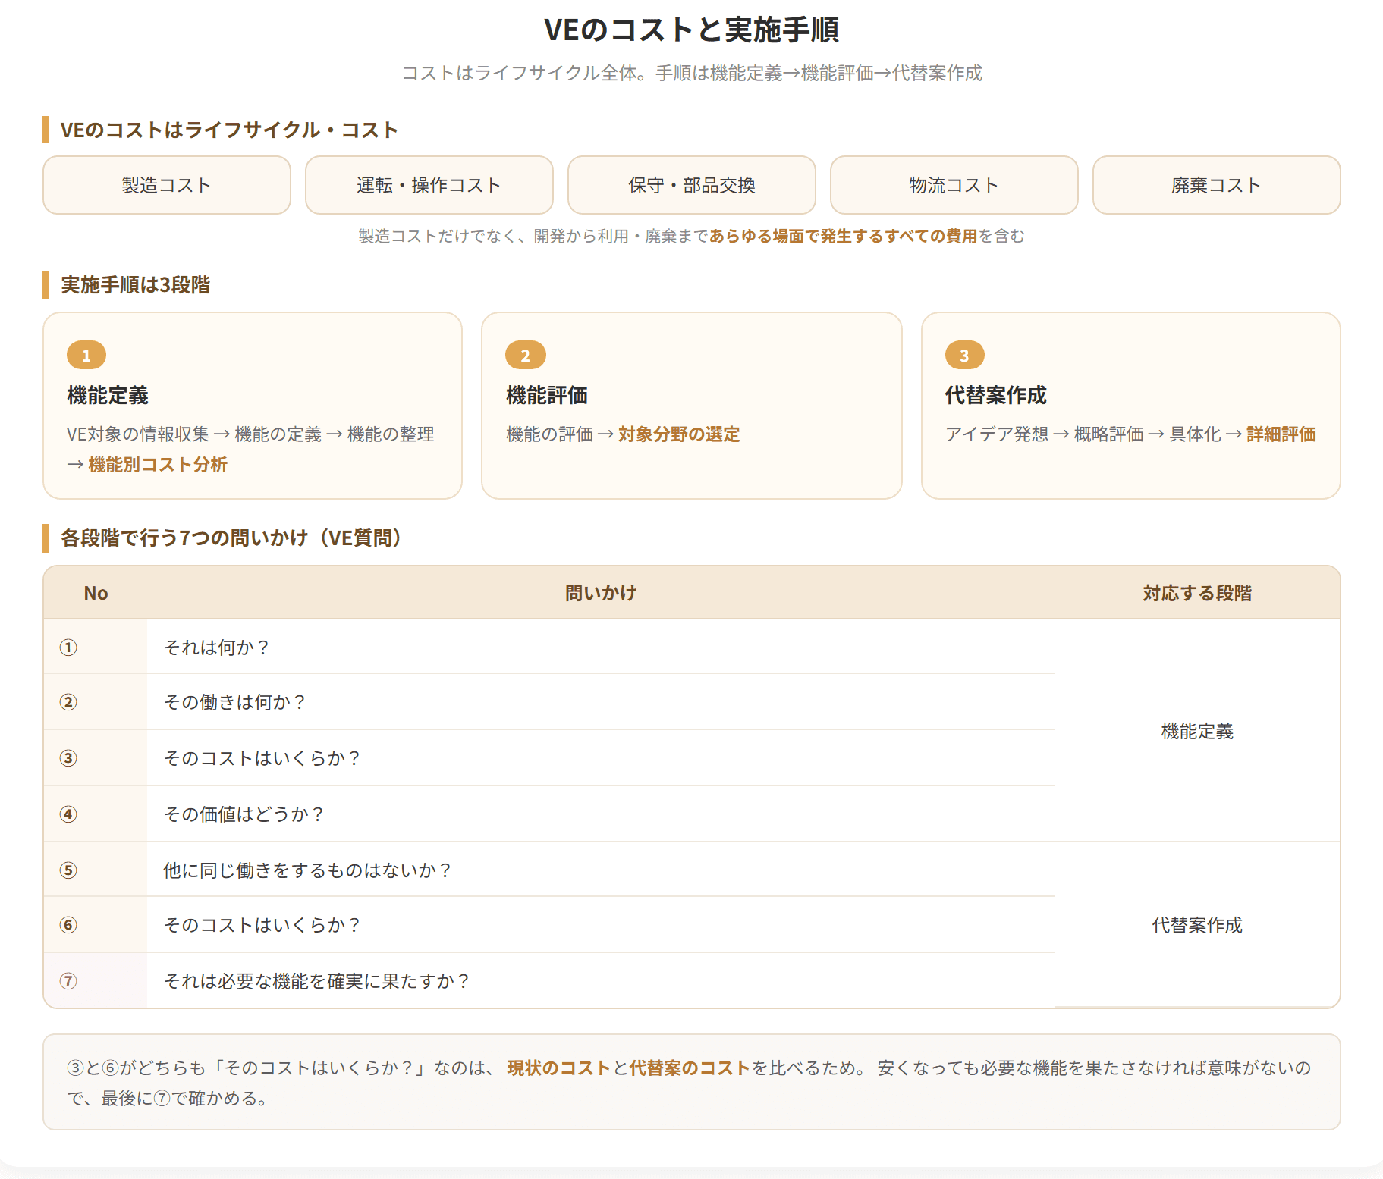Select row ⑥ そのコストはいくらか？
This screenshot has height=1179, width=1383.
pyautogui.click(x=549, y=925)
